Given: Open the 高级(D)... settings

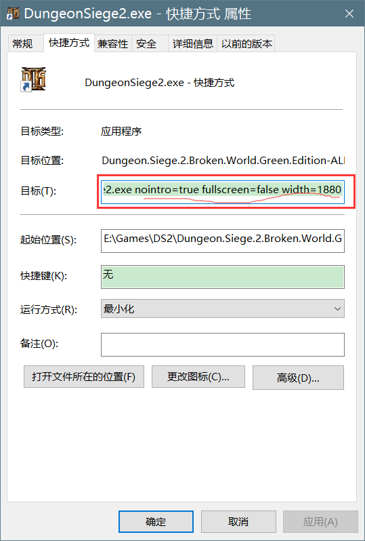Looking at the screenshot, I should point(298,378).
